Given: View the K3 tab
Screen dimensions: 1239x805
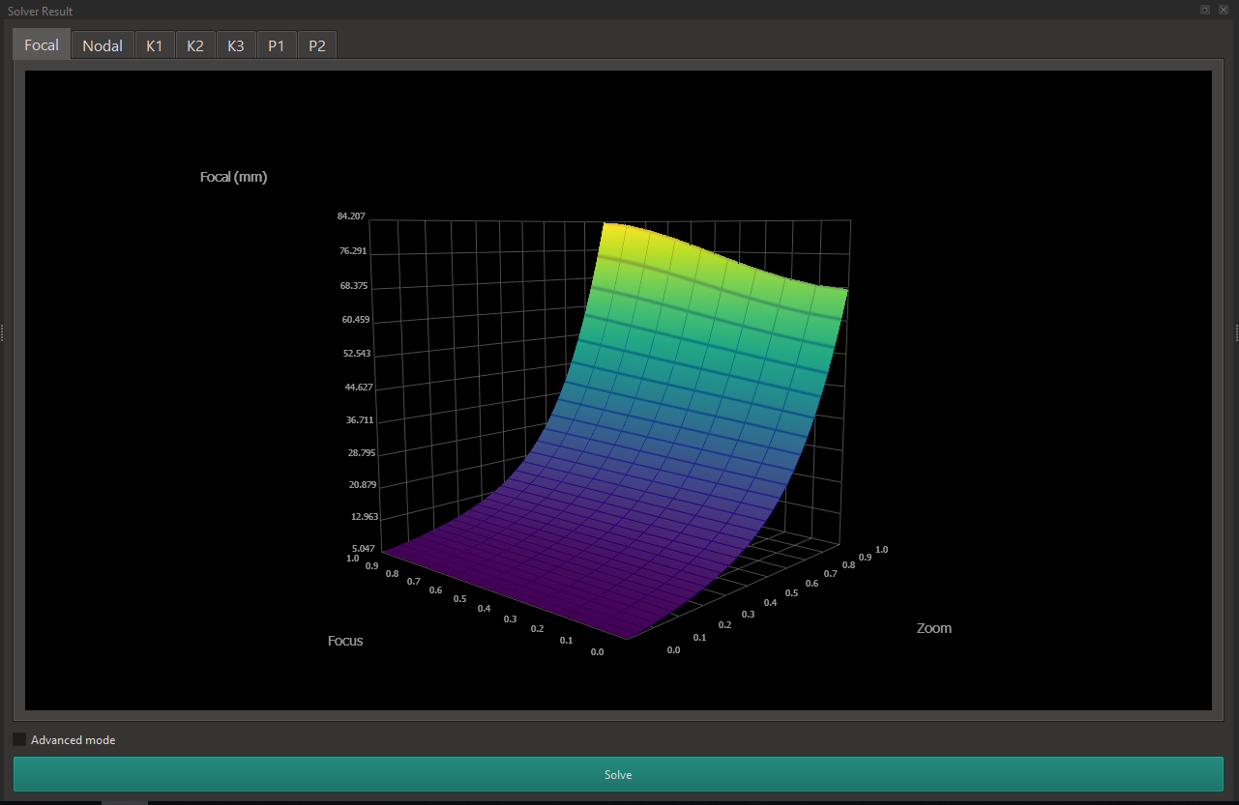Looking at the screenshot, I should pyautogui.click(x=236, y=45).
